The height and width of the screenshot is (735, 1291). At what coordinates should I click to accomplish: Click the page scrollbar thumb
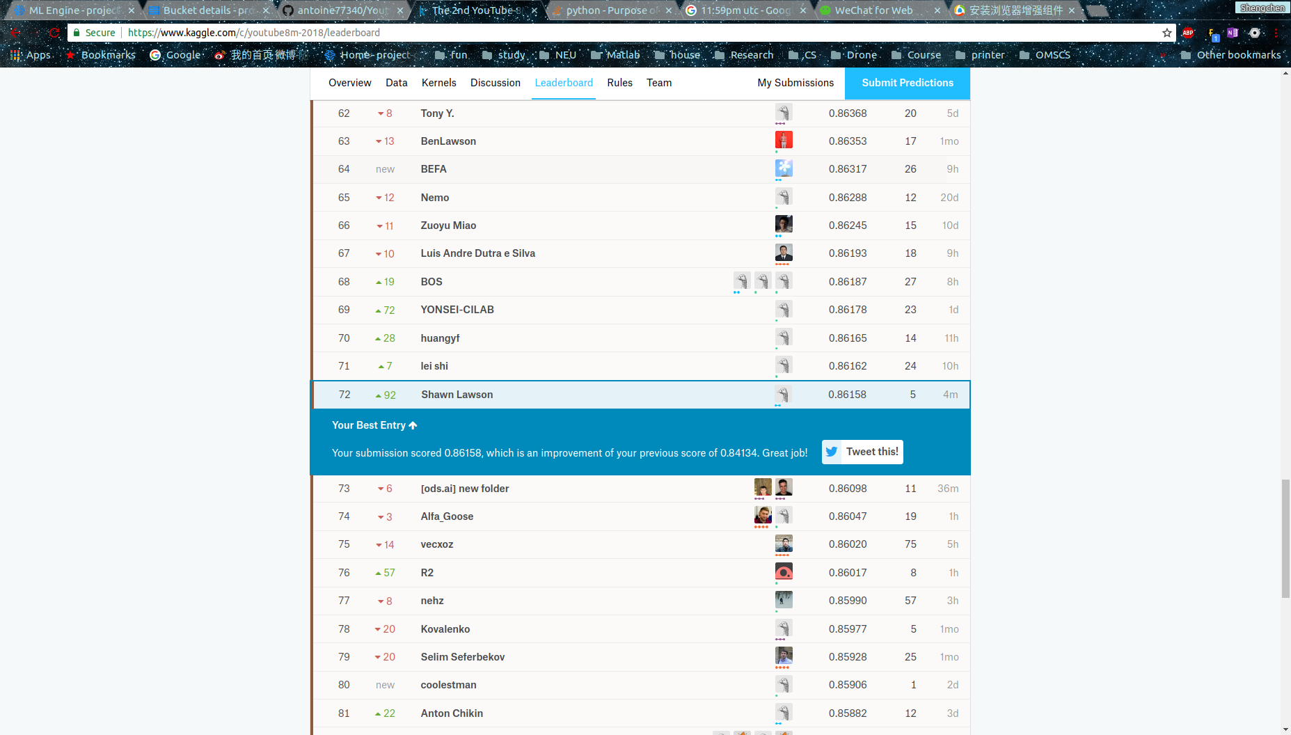(x=1285, y=539)
